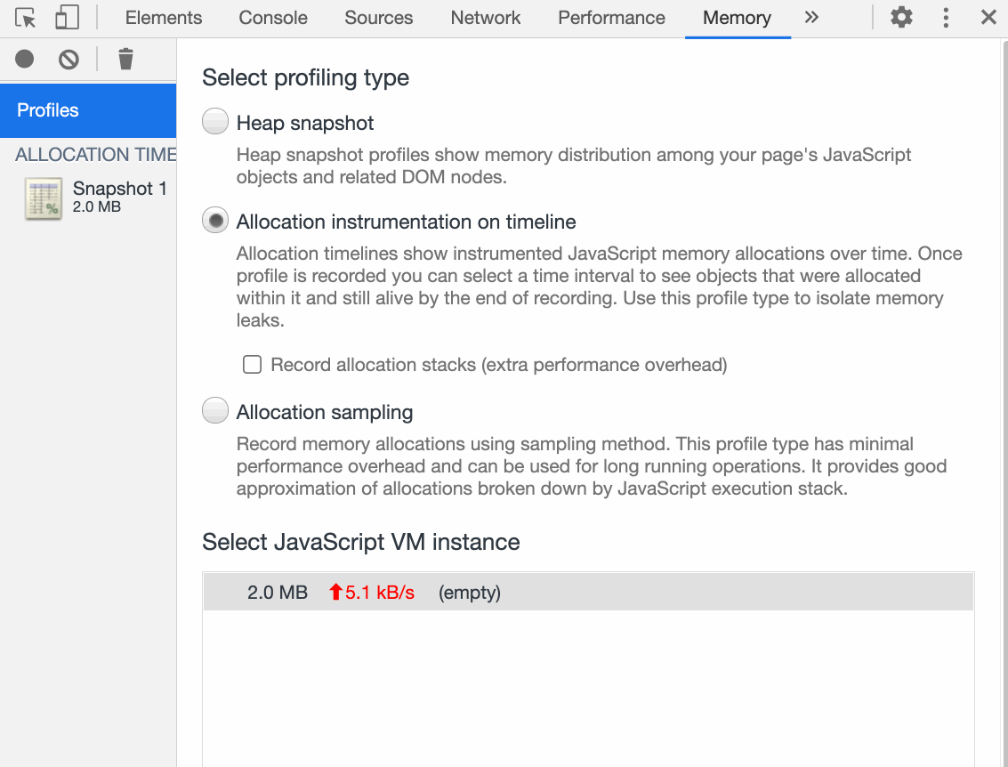
Task: Enable Record allocation stacks checkbox
Action: (x=252, y=365)
